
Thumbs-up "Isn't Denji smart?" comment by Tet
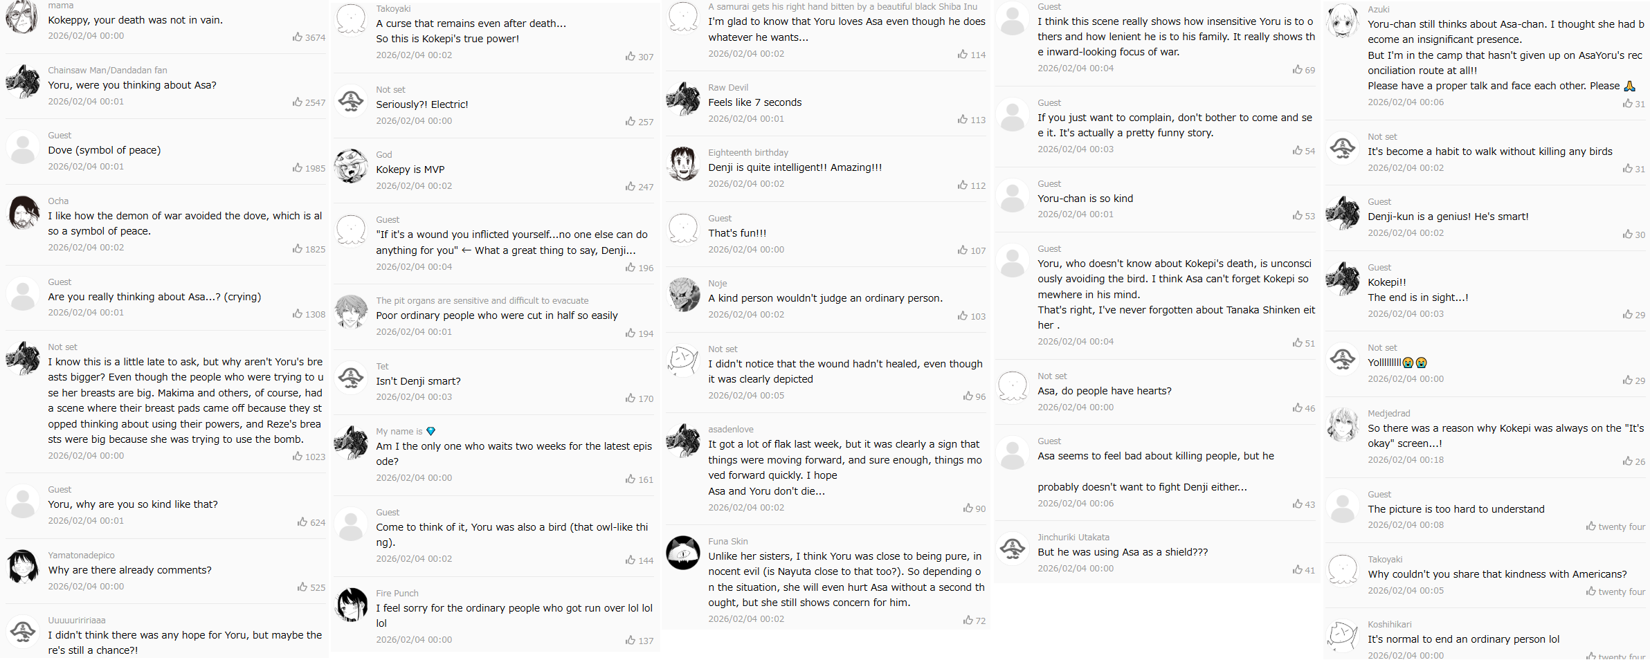631,398
